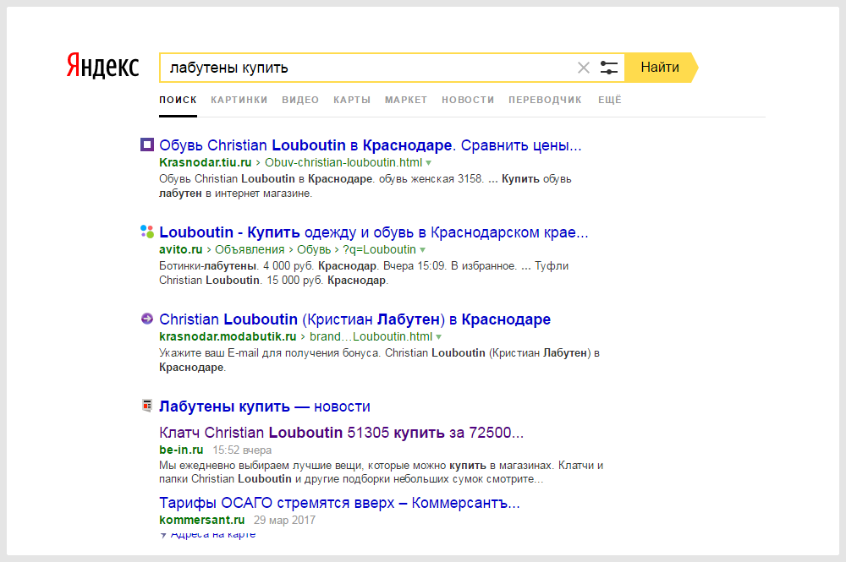This screenshot has height=562, width=846.
Task: Open result Louboutin - Купить одежду и обувь
Action: pos(373,232)
